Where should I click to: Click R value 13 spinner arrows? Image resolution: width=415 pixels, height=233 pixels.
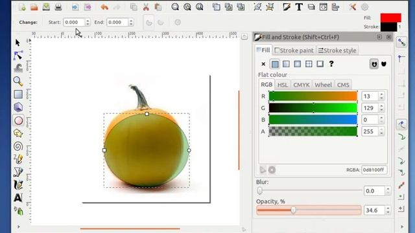click(381, 96)
